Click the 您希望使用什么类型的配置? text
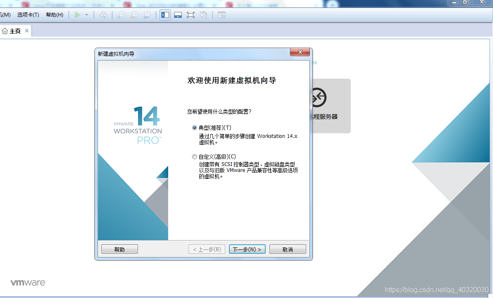The image size is (493, 298). [219, 112]
